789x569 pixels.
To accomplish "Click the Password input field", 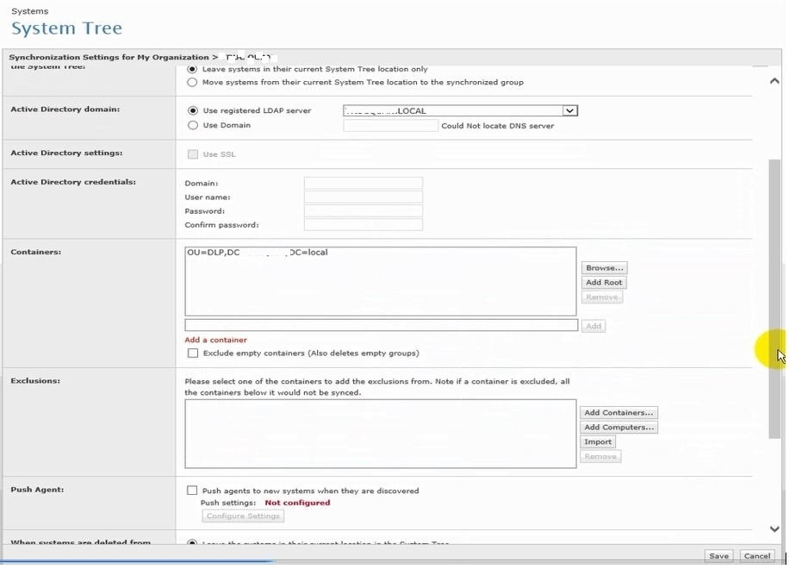I will 363,211.
